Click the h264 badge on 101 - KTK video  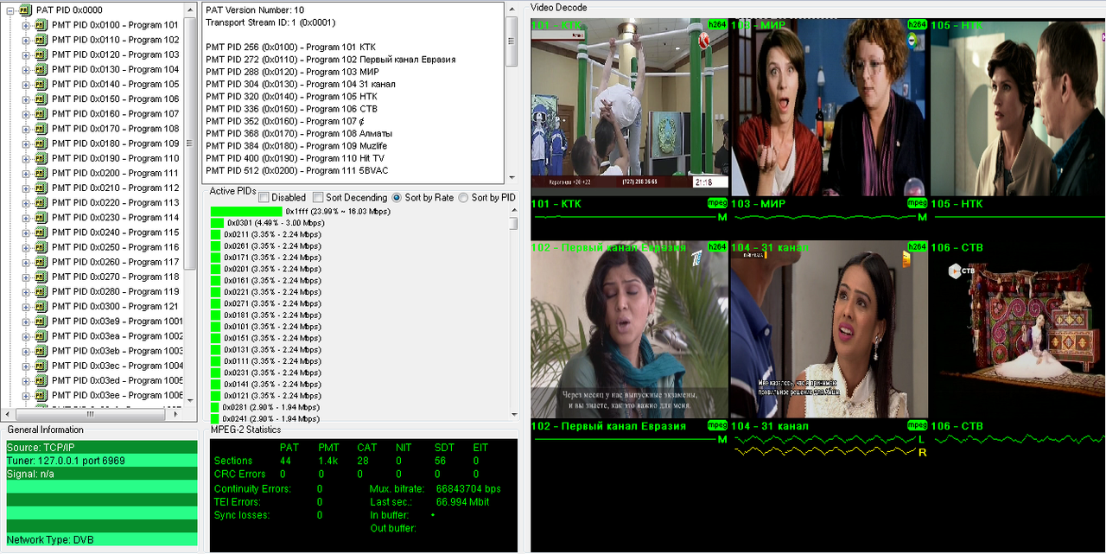(717, 25)
